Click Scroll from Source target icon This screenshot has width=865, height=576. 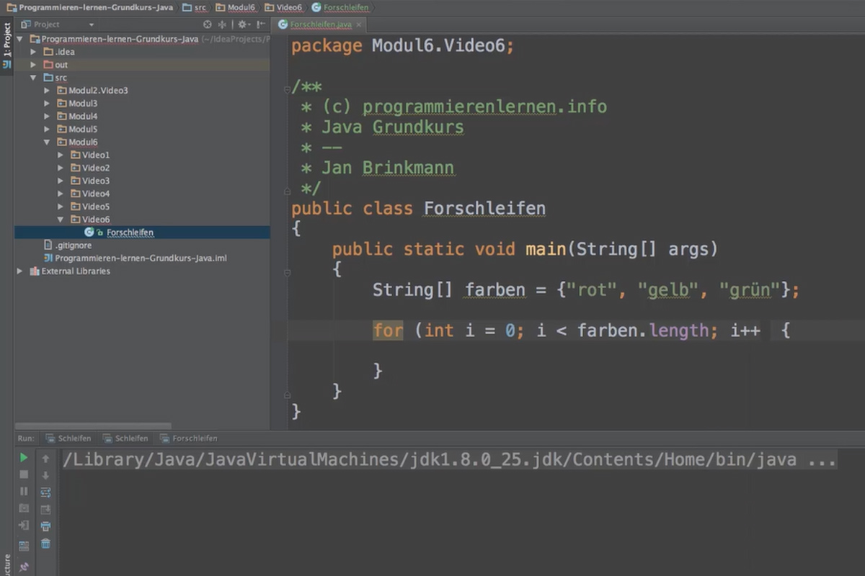click(x=208, y=24)
